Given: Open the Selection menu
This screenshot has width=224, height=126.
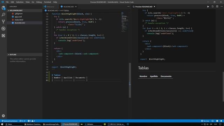Looking at the screenshot, I should (x=20, y=2).
